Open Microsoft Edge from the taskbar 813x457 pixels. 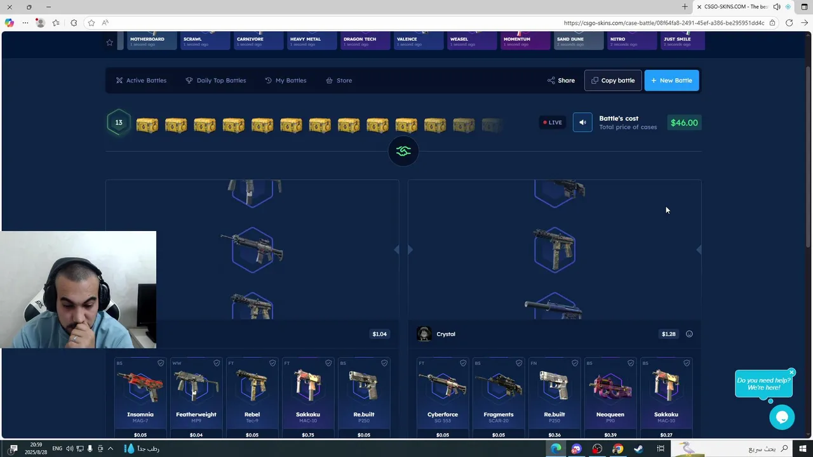pyautogui.click(x=556, y=449)
